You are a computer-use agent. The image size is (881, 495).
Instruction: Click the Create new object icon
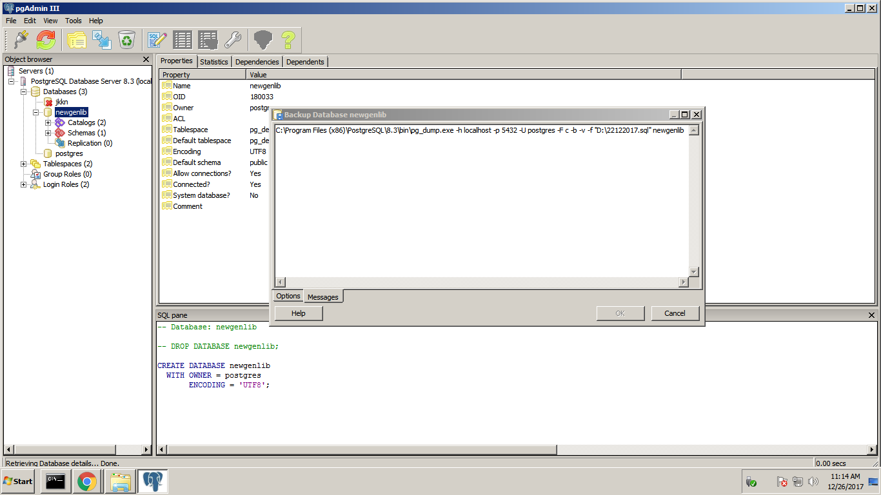[102, 40]
